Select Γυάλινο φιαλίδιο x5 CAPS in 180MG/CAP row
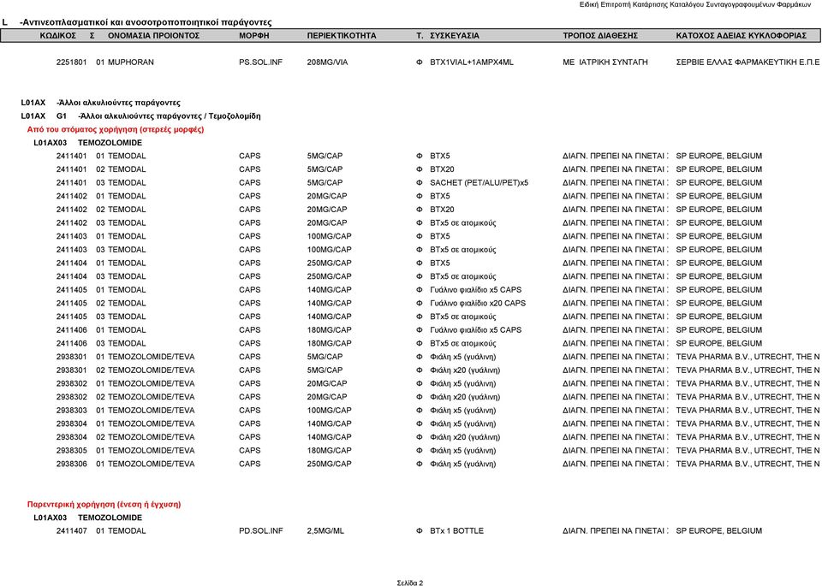The image size is (822, 586). click(475, 330)
